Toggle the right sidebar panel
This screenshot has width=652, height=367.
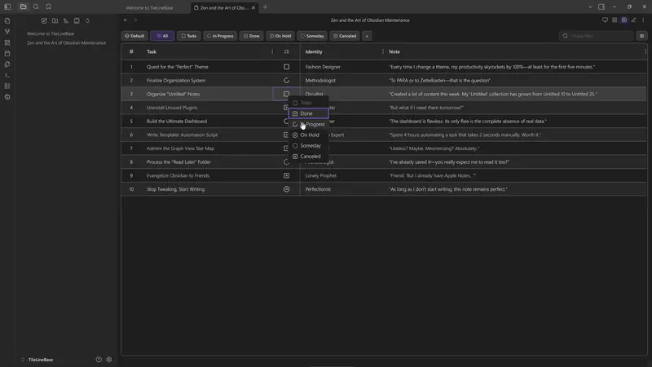601,7
